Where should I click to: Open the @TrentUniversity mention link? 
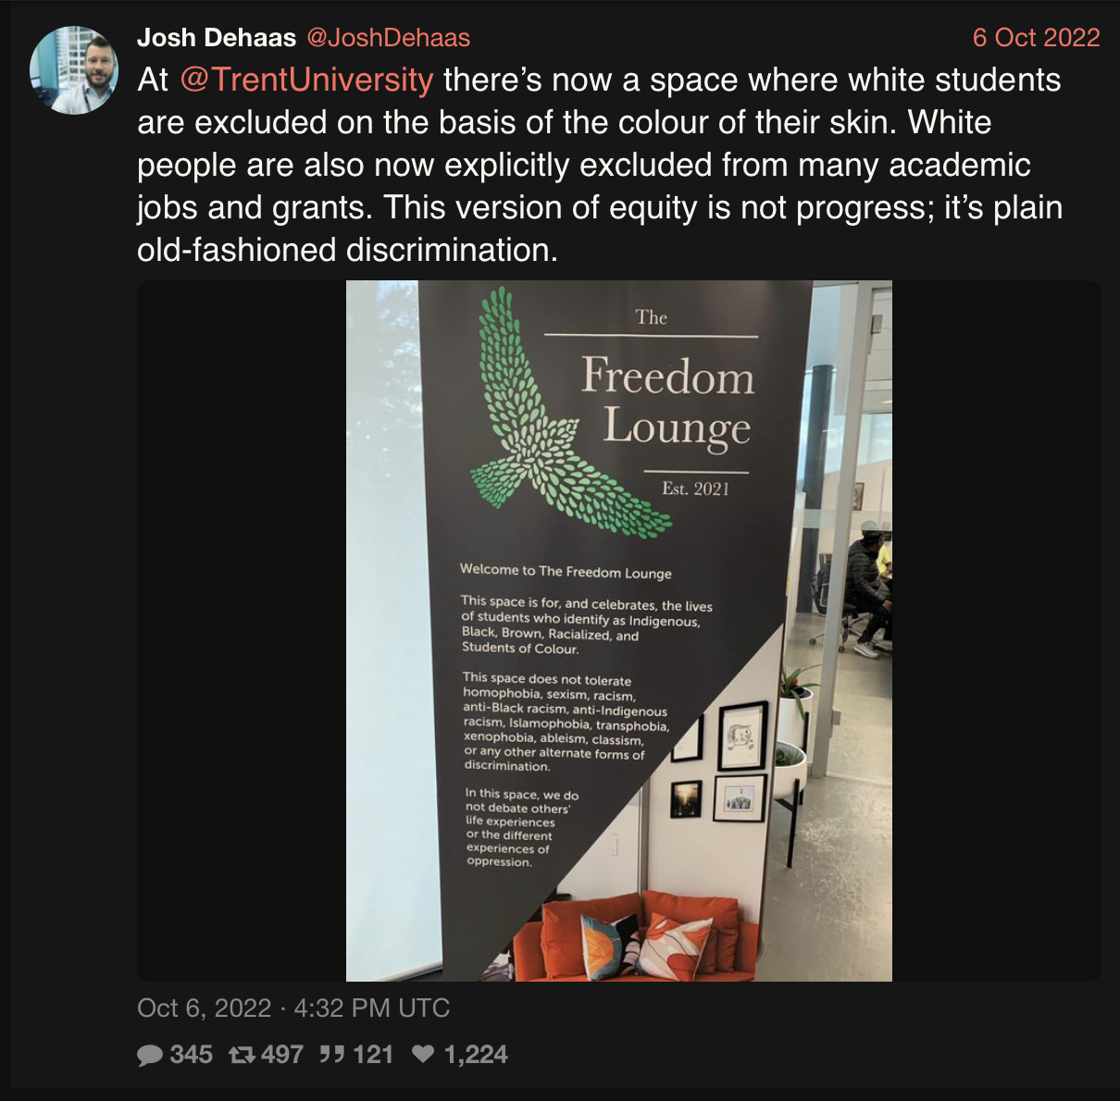(x=306, y=80)
